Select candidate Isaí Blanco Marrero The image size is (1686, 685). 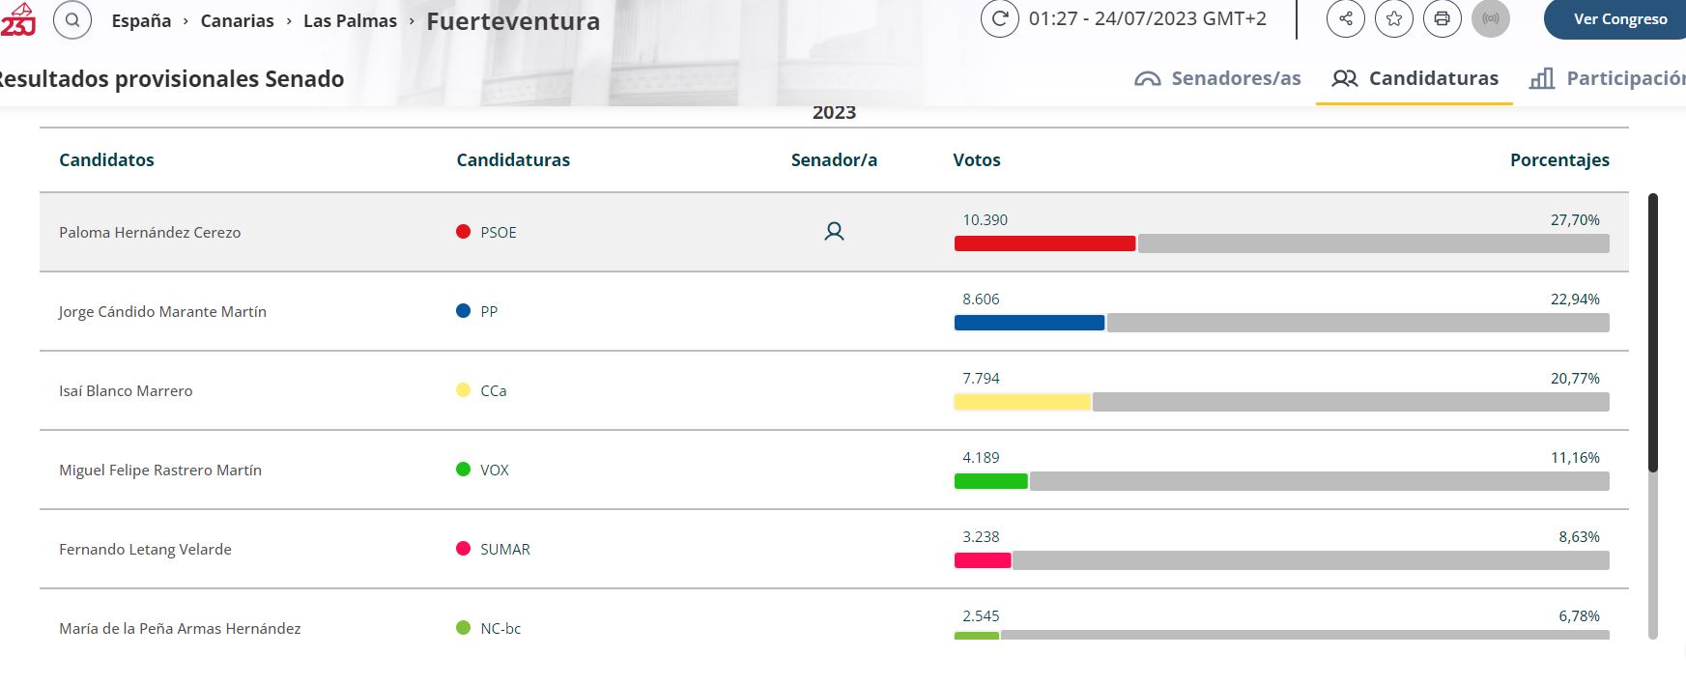126,391
